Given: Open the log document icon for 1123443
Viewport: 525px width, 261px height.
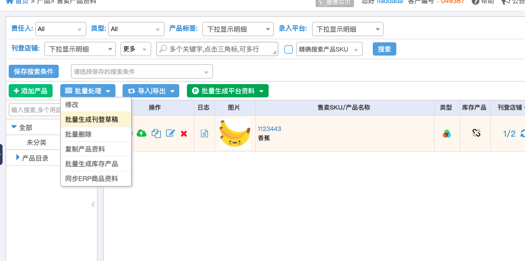Looking at the screenshot, I should pyautogui.click(x=204, y=134).
